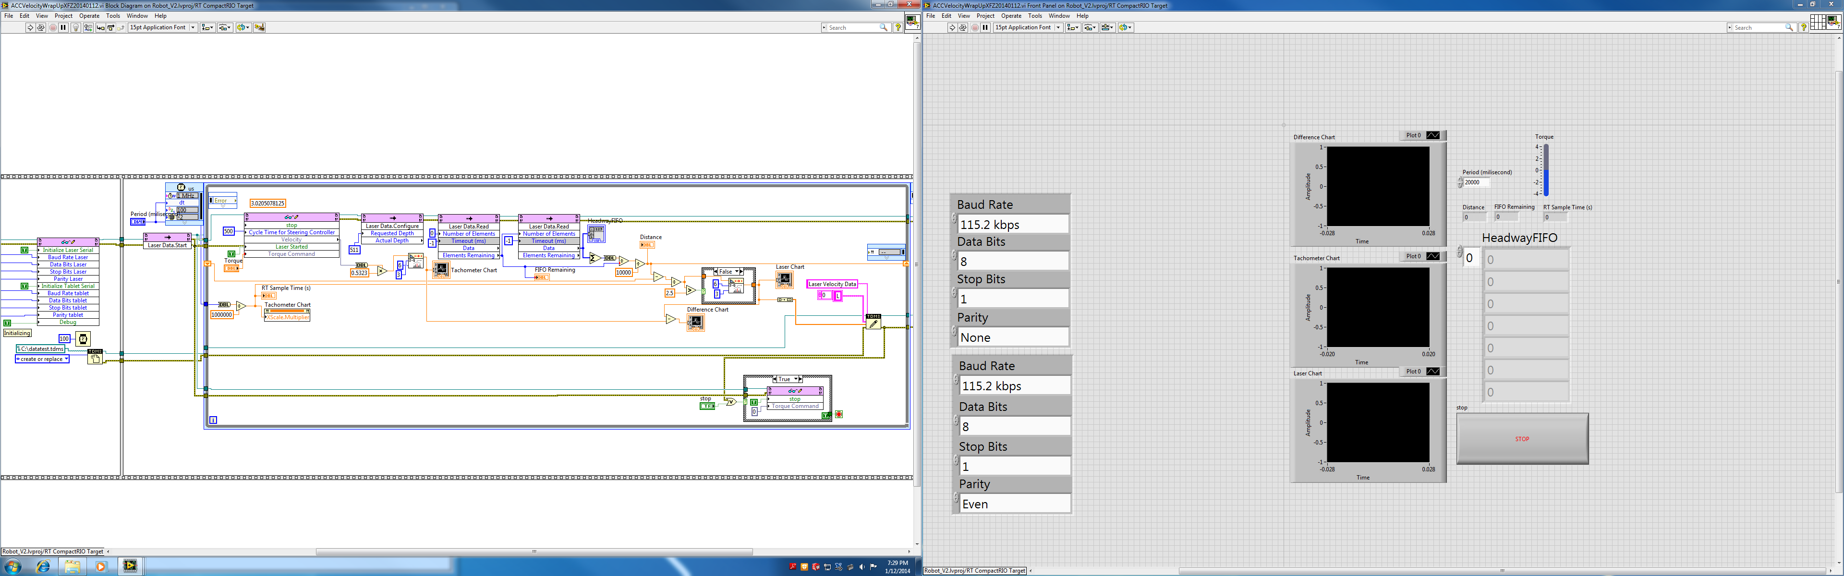Screen dimensions: 1844x576
Task: Open Help menu in Front Panel window
Action: pyautogui.click(x=1082, y=16)
